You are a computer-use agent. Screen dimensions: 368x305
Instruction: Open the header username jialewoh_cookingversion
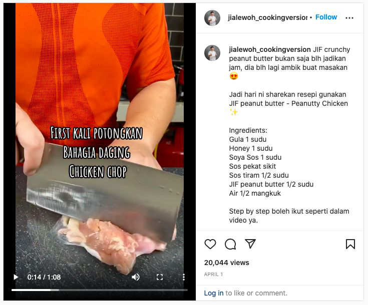pos(267,17)
